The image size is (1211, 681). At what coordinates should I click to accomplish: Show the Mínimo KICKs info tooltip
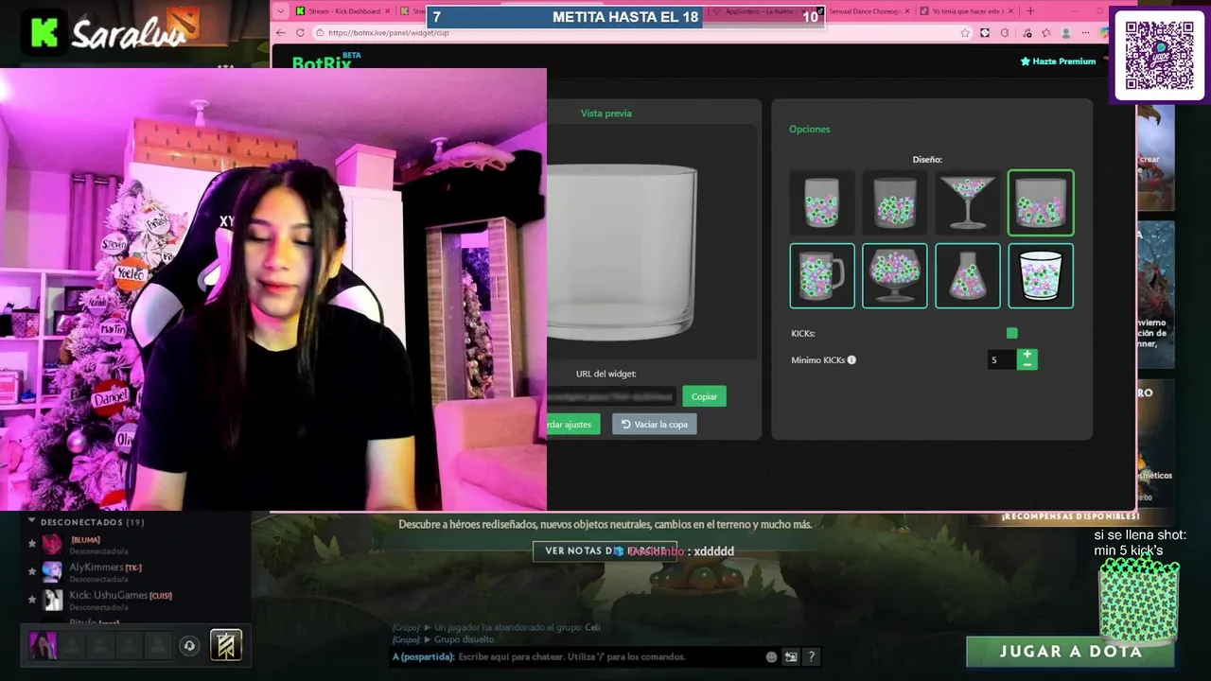tap(851, 359)
